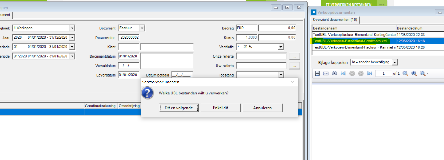Go to last page with the arrow icon
Viewport: 444px width, 160px height.
tap(370, 73)
